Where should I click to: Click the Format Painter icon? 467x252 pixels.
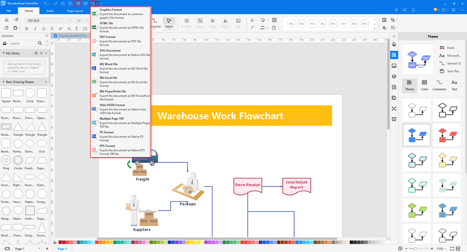point(16,20)
